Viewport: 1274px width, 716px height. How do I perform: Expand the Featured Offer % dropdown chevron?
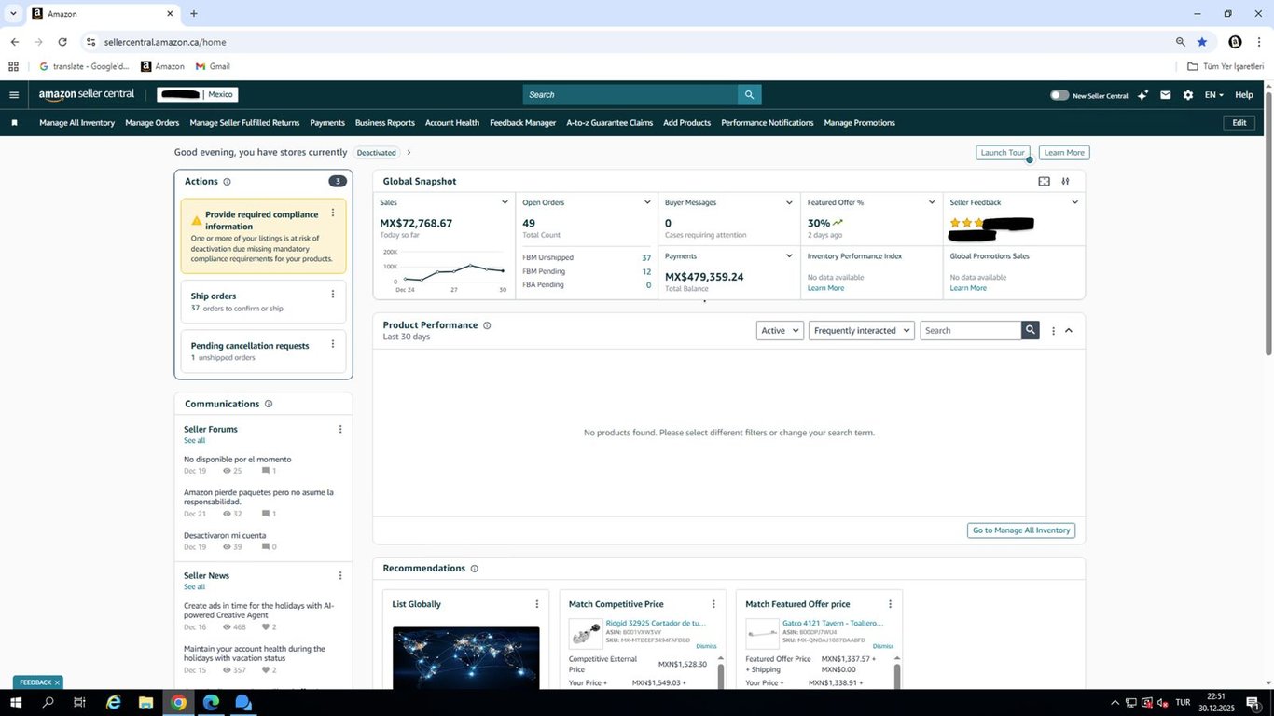coord(932,202)
